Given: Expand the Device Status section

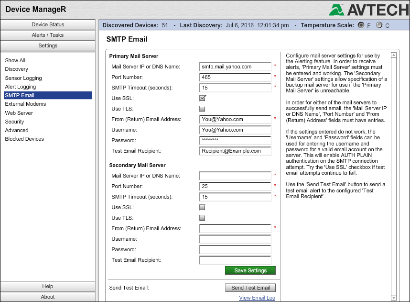Looking at the screenshot, I should click(48, 24).
